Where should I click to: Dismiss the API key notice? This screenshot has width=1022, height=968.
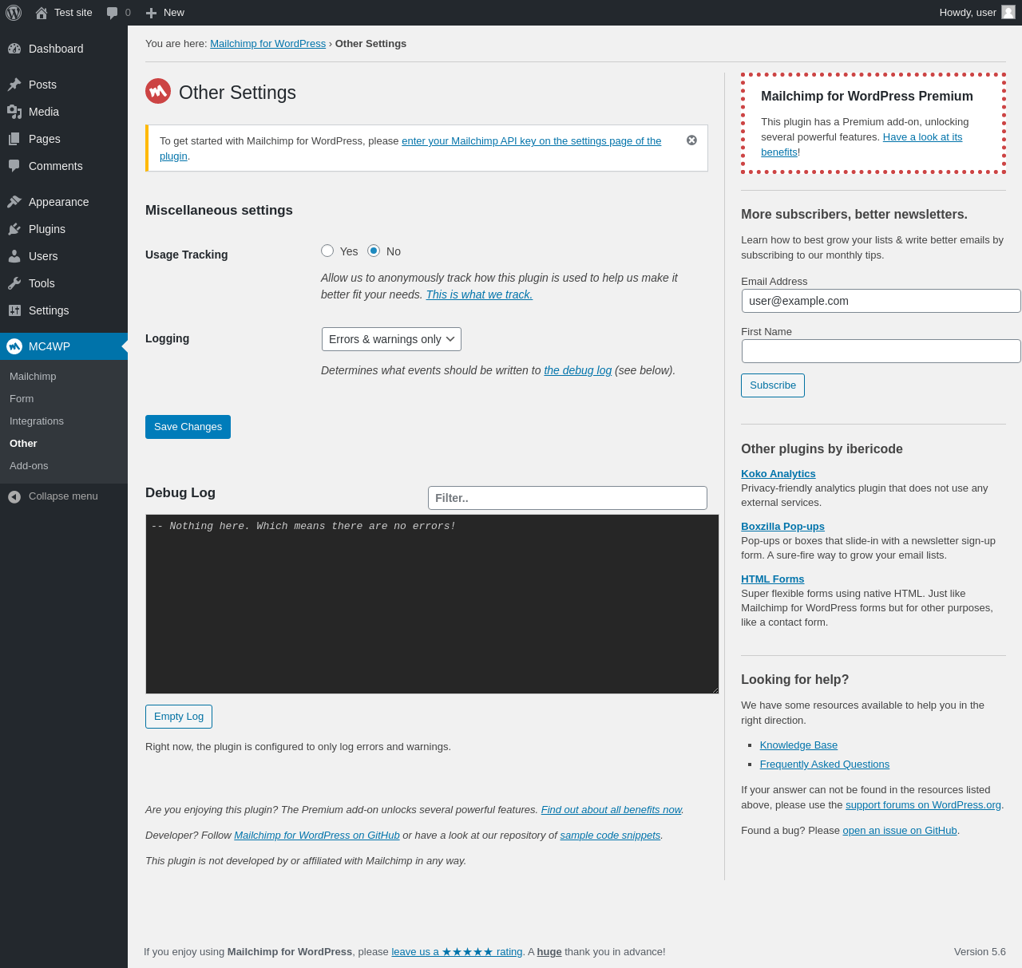point(691,140)
